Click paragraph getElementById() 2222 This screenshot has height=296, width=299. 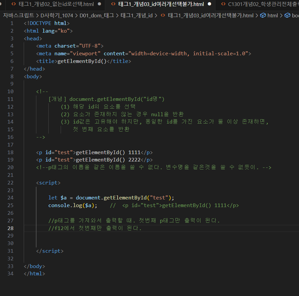(94, 160)
